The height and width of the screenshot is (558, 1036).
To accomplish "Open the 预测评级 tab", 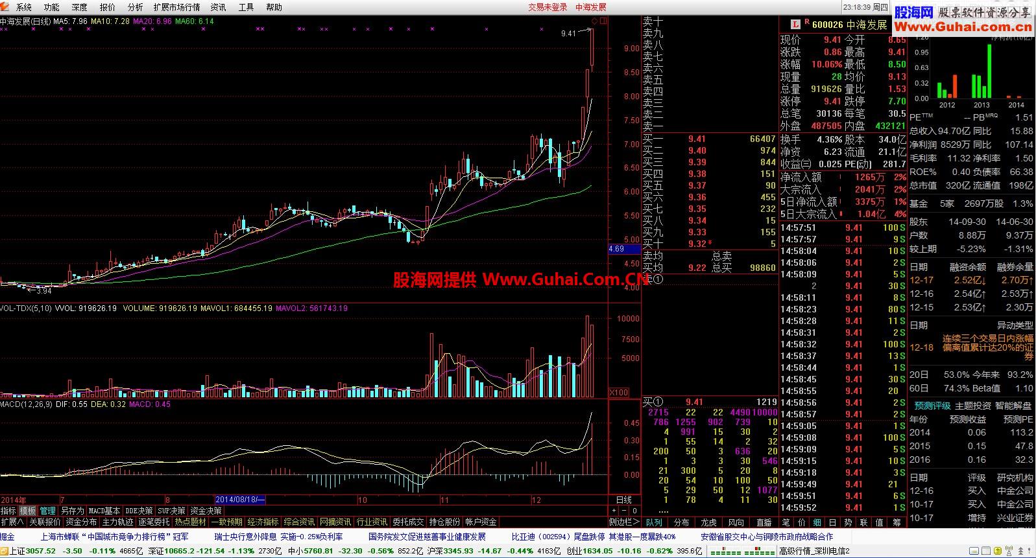I will [932, 406].
